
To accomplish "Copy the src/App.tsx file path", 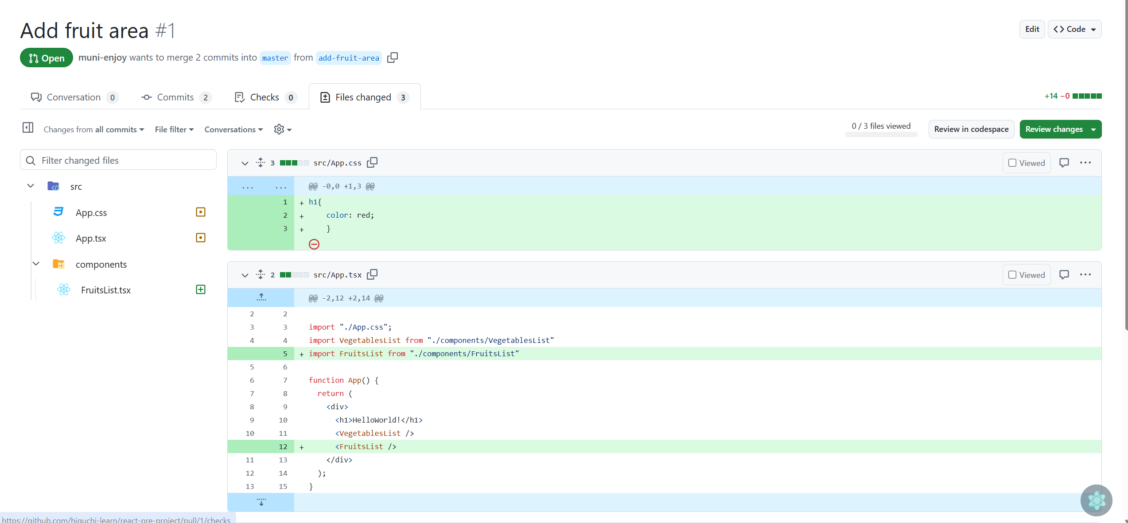I will pyautogui.click(x=373, y=274).
